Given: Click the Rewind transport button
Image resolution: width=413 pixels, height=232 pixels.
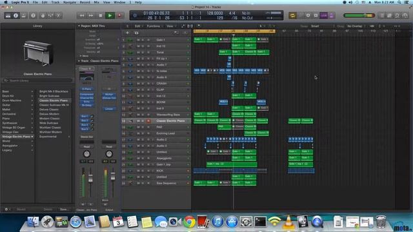Looking at the screenshot, I should pos(82,15).
